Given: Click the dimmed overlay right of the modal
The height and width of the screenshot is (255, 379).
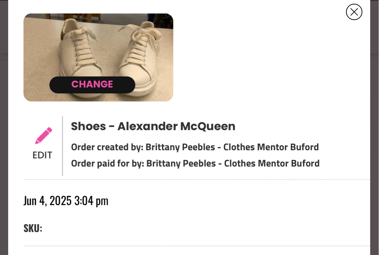Looking at the screenshot, I should click(x=376, y=125).
